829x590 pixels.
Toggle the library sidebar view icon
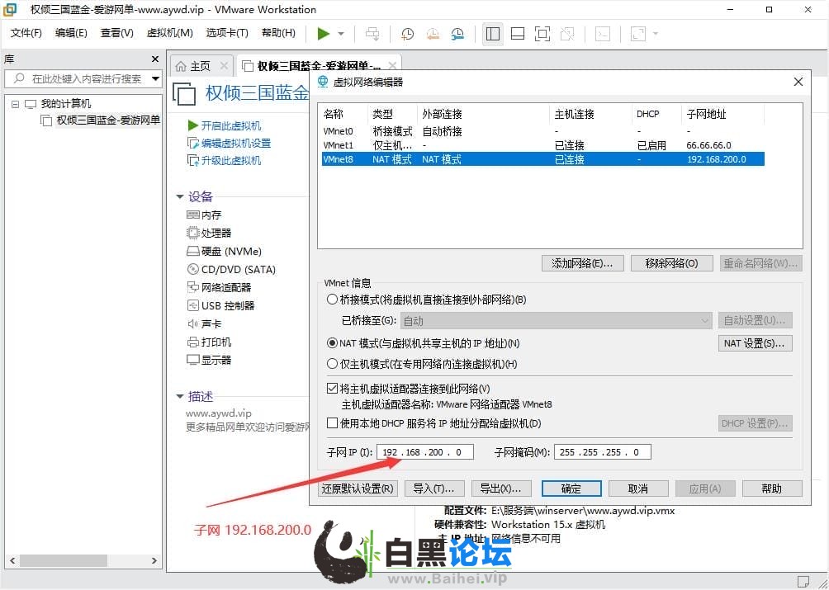click(493, 34)
